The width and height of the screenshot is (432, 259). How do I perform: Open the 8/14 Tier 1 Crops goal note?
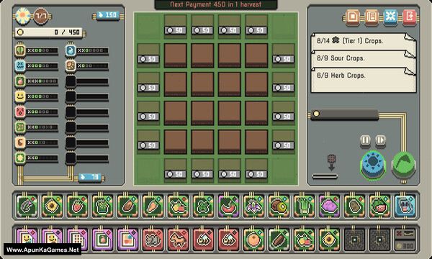click(363, 41)
